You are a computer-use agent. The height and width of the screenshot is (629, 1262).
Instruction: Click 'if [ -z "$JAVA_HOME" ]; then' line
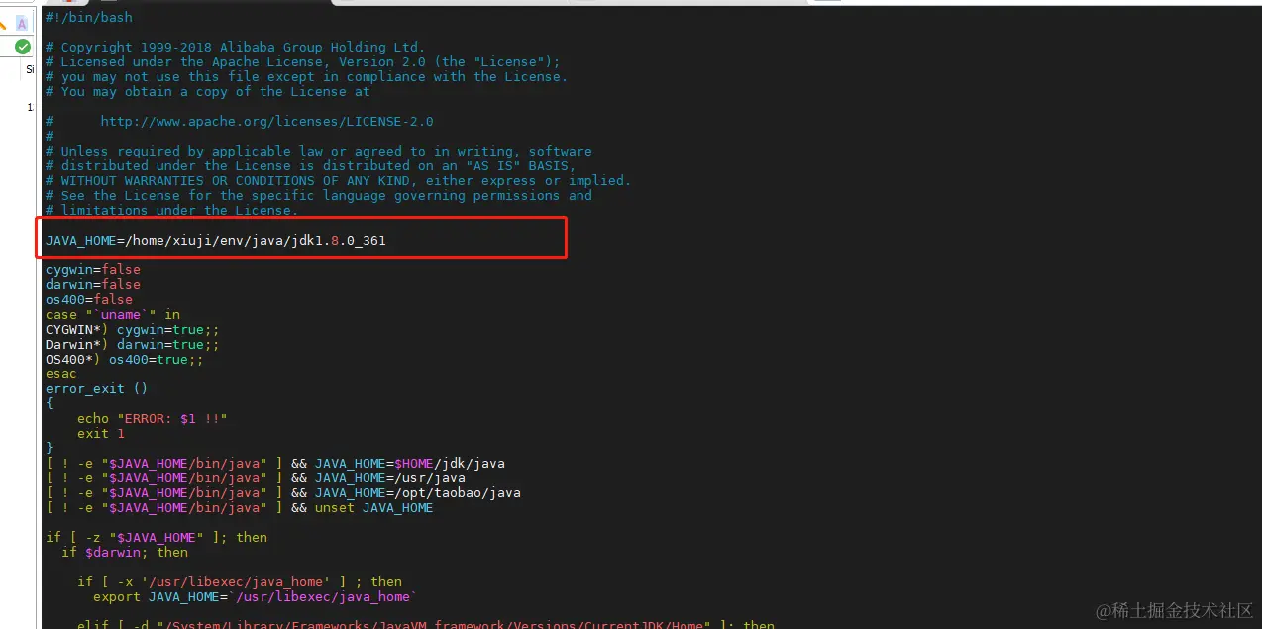[x=157, y=537]
